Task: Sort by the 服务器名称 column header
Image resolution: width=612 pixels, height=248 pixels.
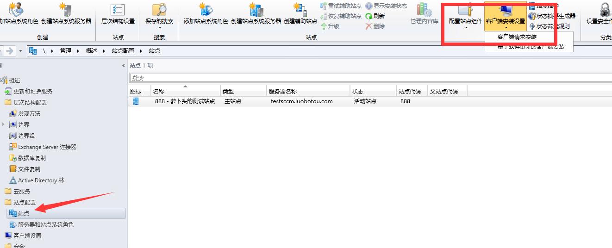Action: click(308, 91)
